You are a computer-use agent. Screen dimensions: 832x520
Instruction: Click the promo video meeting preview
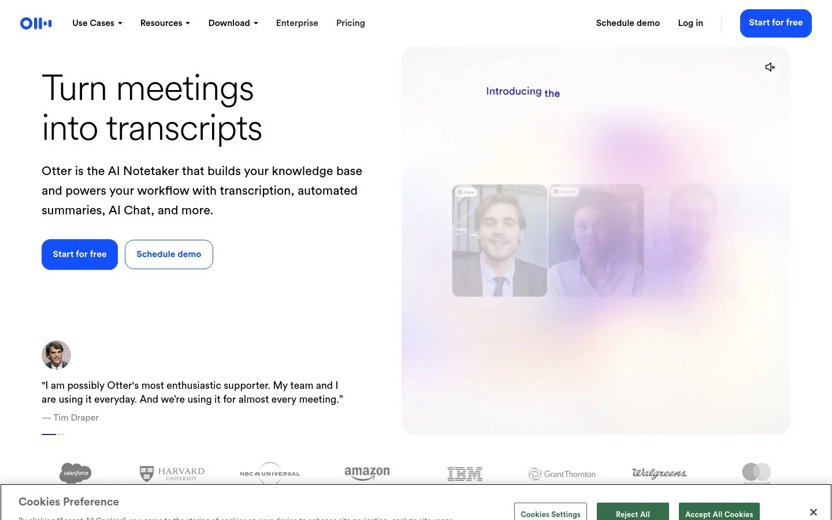point(596,240)
